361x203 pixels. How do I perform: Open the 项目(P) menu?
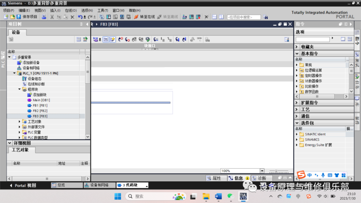click(x=8, y=10)
